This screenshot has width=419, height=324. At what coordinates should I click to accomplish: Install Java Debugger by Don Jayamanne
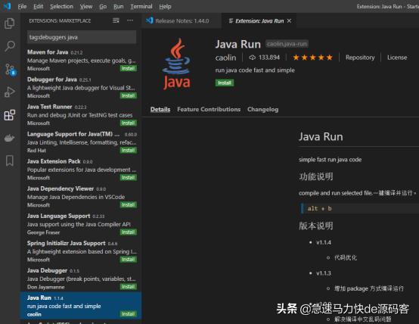tap(129, 287)
